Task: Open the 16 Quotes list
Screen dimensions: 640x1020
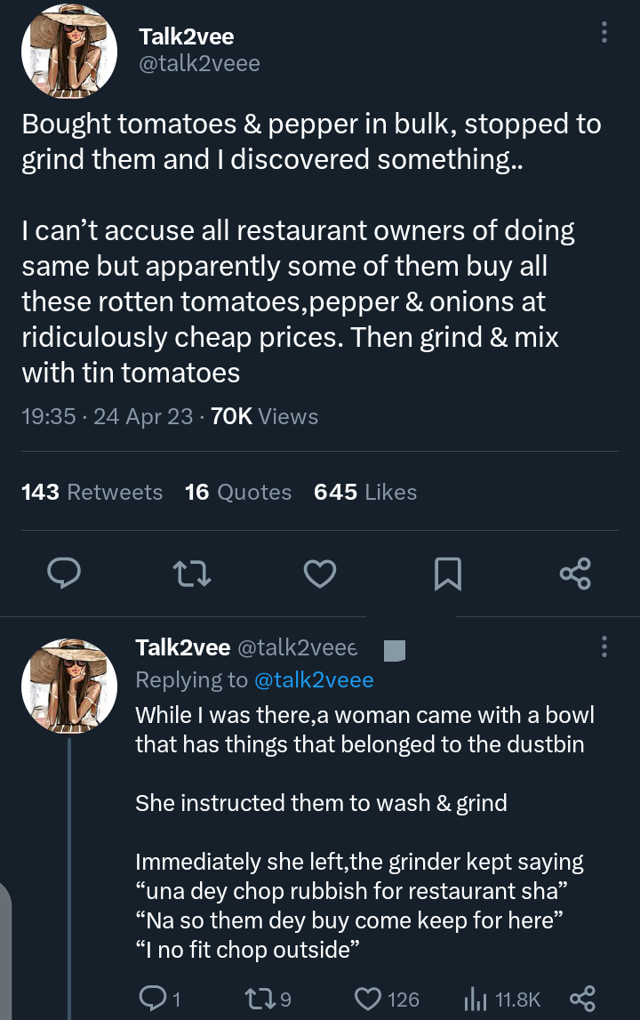Action: (237, 493)
